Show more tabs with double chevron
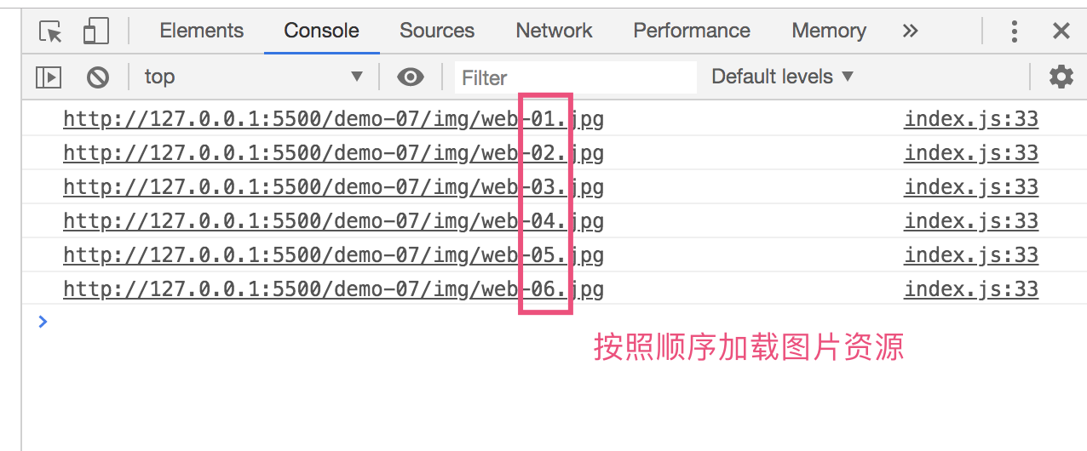Screen dimensions: 1087x451 point(910,31)
